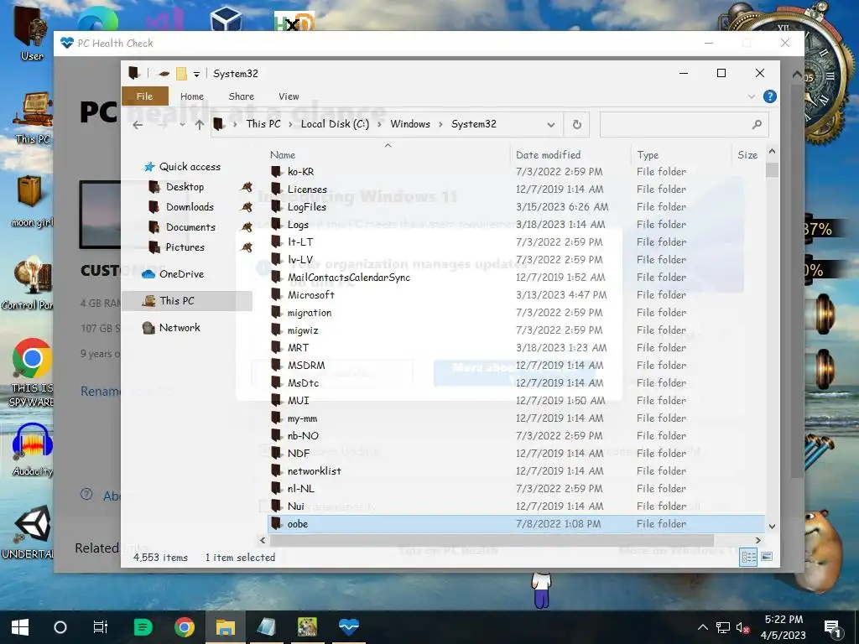Open the Windows Start menu
This screenshot has height=644, width=859.
click(20, 627)
